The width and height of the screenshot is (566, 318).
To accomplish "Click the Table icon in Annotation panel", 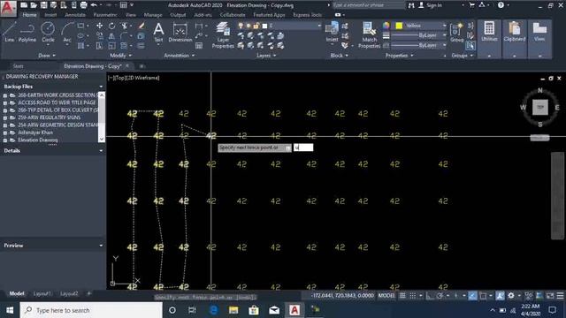I will point(199,45).
